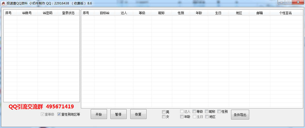Click the 条件导出 export button
This screenshot has width=305, height=128.
coord(240,115)
